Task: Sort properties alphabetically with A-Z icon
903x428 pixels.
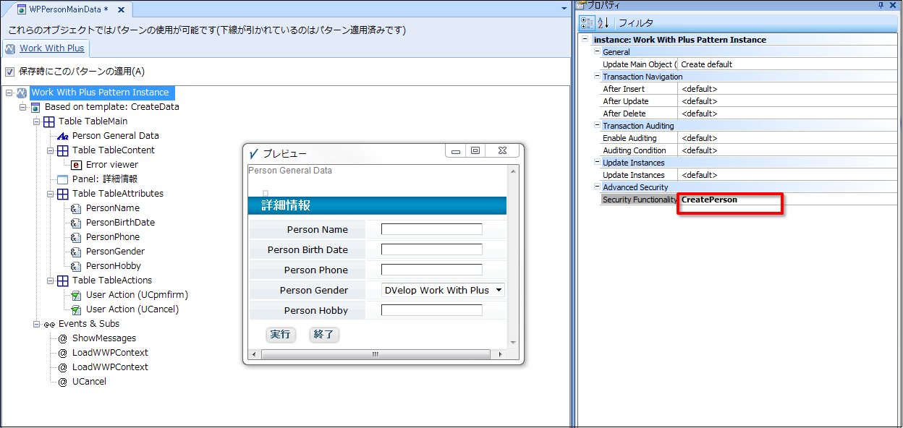Action: 604,22
